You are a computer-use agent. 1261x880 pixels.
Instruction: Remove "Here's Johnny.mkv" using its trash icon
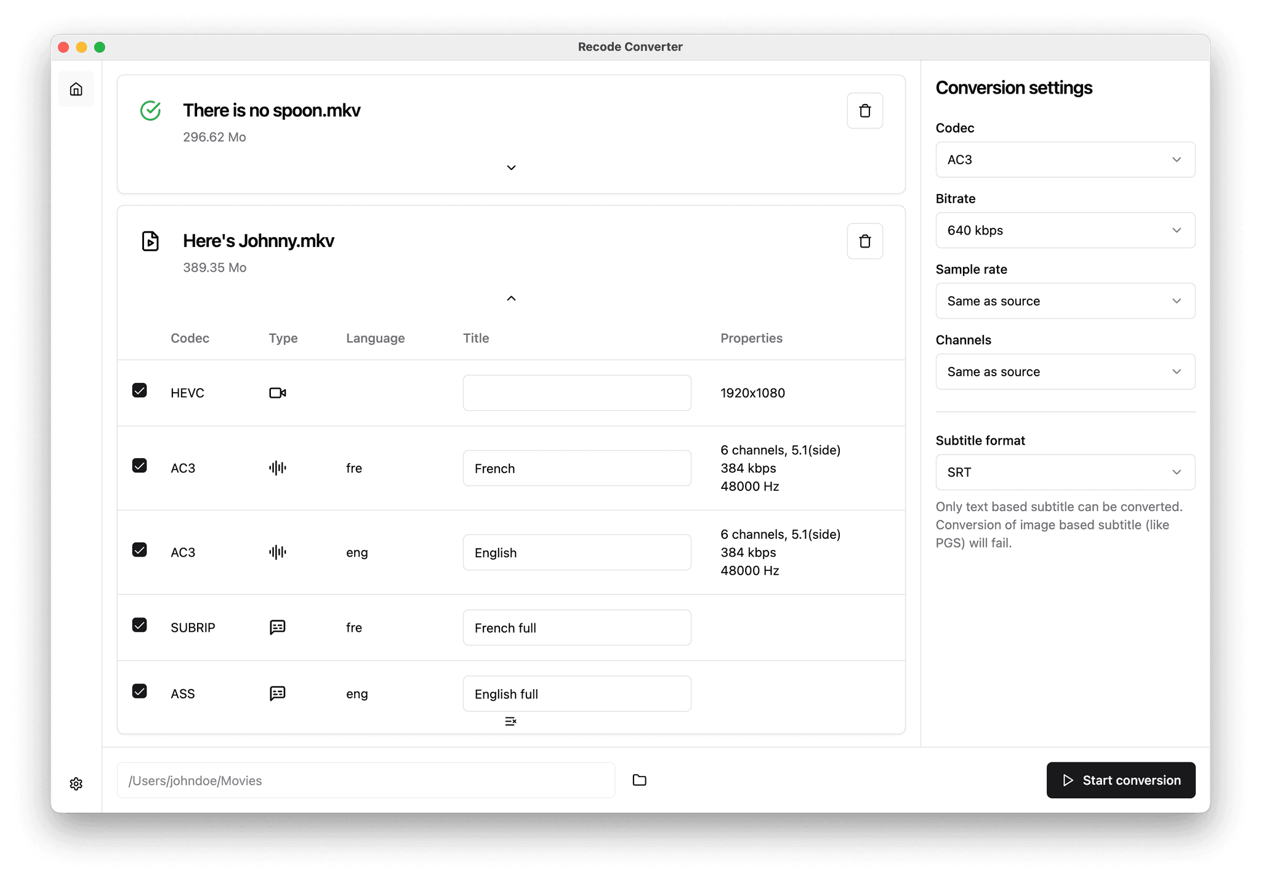coord(864,241)
